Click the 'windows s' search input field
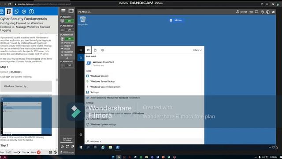Screen dimensions: 282x159 pyautogui.click(x=145, y=141)
